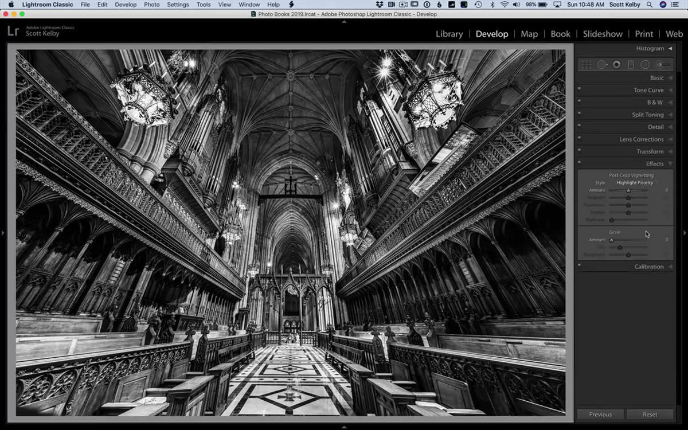
Task: Select the Spot Removal tool
Action: [602, 65]
